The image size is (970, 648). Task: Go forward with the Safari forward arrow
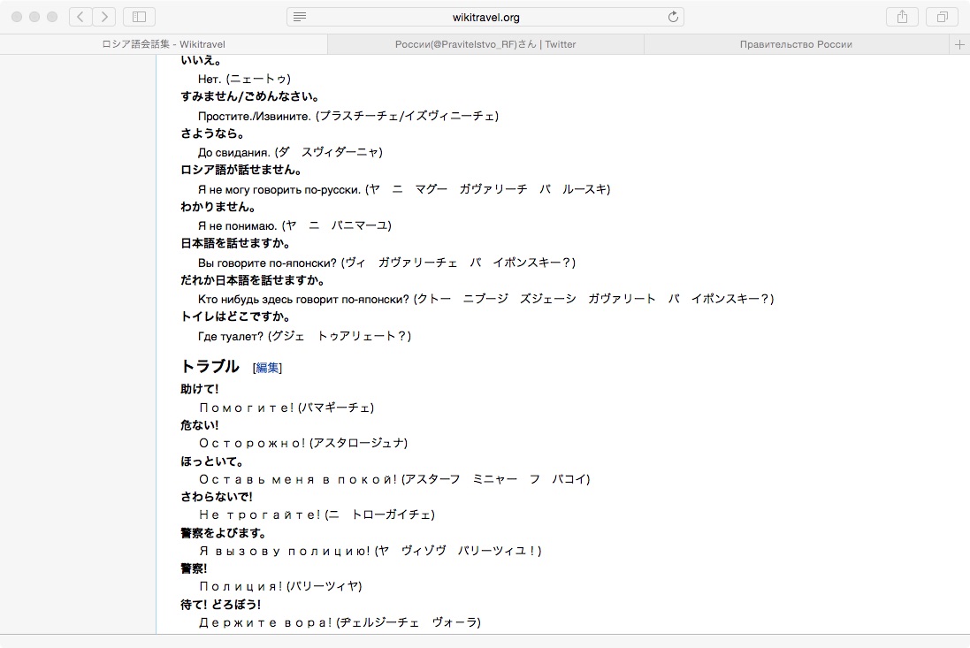click(104, 17)
